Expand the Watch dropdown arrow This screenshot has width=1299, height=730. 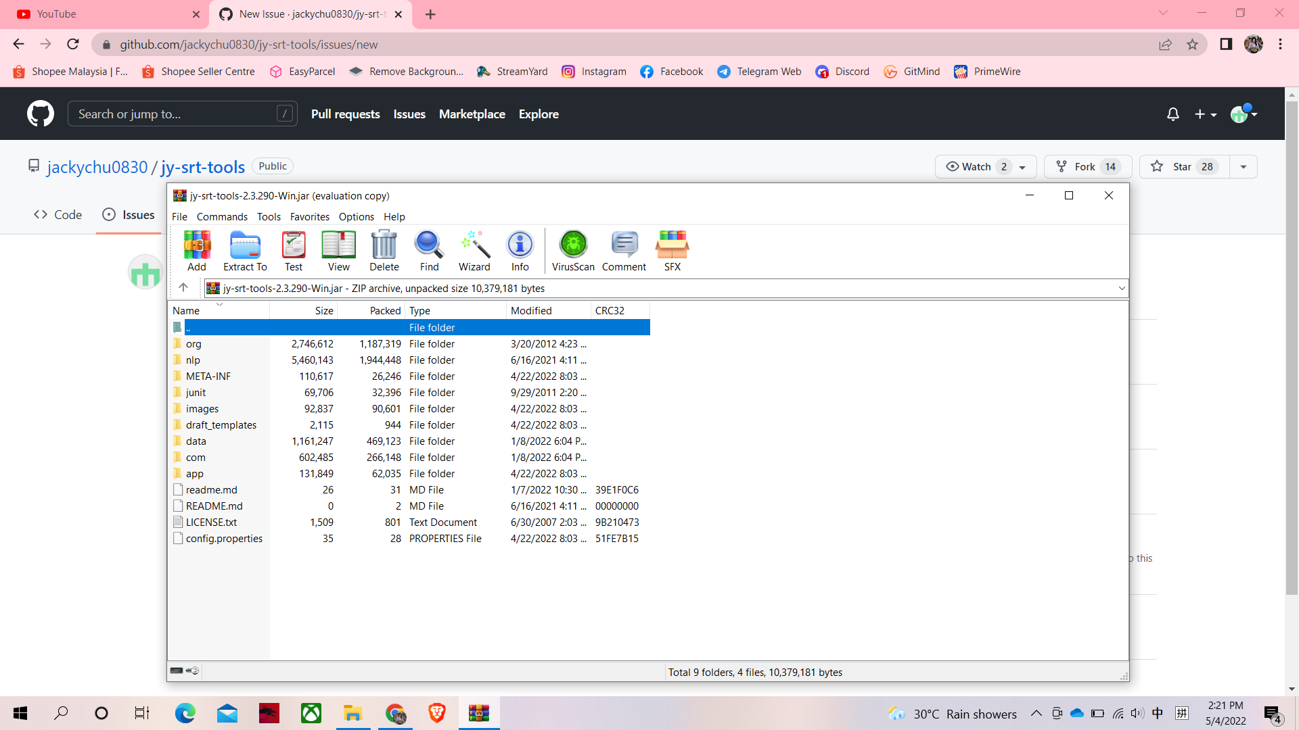pyautogui.click(x=1022, y=167)
